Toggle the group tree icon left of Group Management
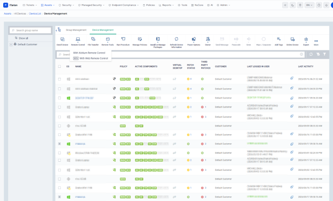The width and height of the screenshot is (333, 201). 59,30
